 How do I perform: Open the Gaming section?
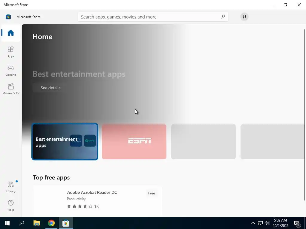11,70
